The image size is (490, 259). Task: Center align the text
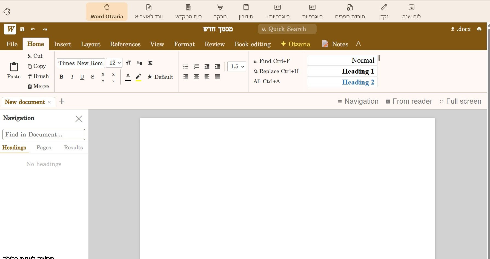196,77
